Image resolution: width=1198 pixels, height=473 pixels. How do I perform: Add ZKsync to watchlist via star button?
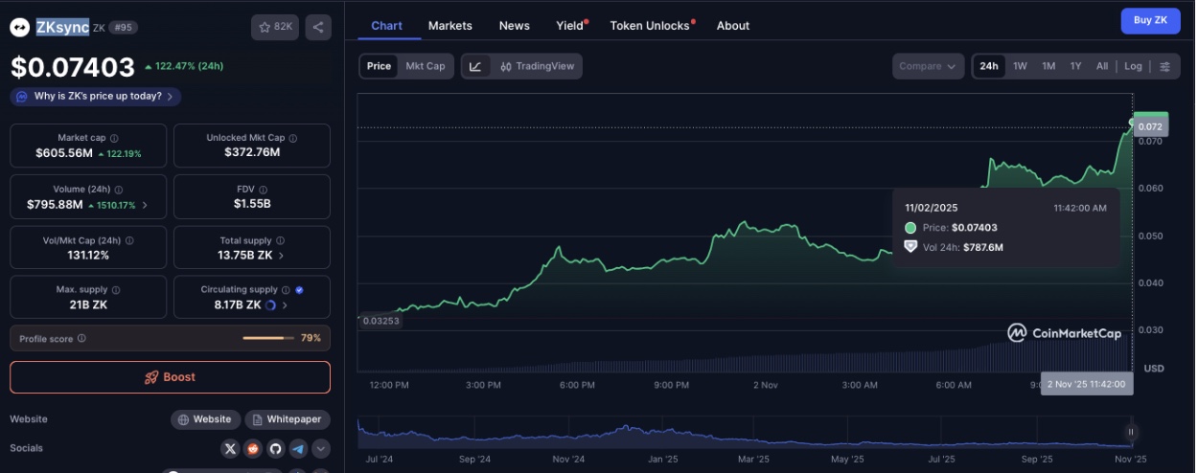tap(275, 27)
